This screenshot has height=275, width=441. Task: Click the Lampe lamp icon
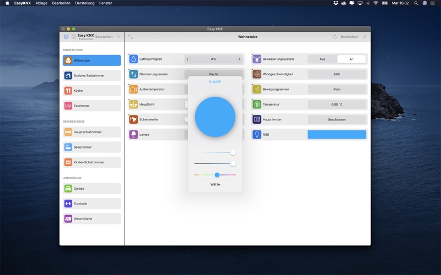(x=133, y=135)
